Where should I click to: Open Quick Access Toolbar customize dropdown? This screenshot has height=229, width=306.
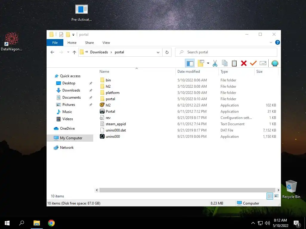click(x=74, y=35)
